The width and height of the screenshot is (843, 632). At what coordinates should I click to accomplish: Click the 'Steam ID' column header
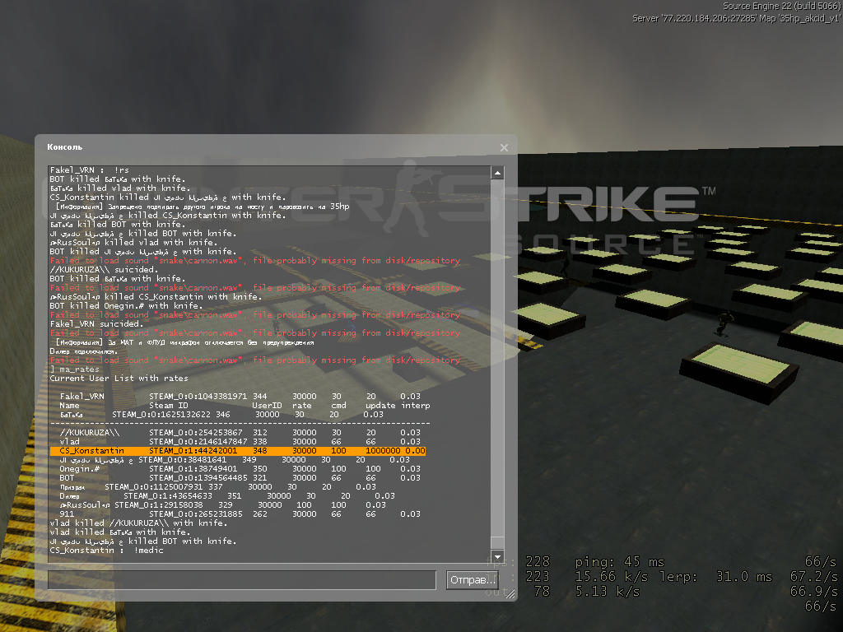click(x=169, y=406)
